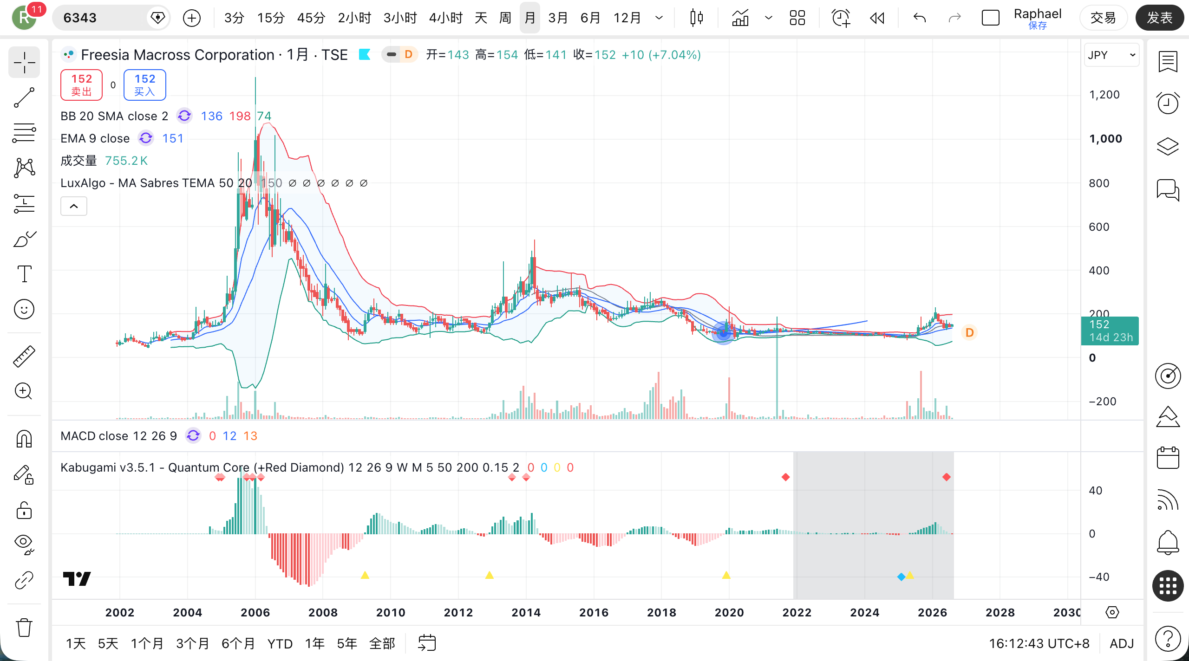1189x661 pixels.
Task: Remove drawings with the trash icon
Action: 24,628
